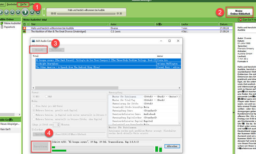Click the playback position progress bar
The image size is (256, 154).
point(86,14)
